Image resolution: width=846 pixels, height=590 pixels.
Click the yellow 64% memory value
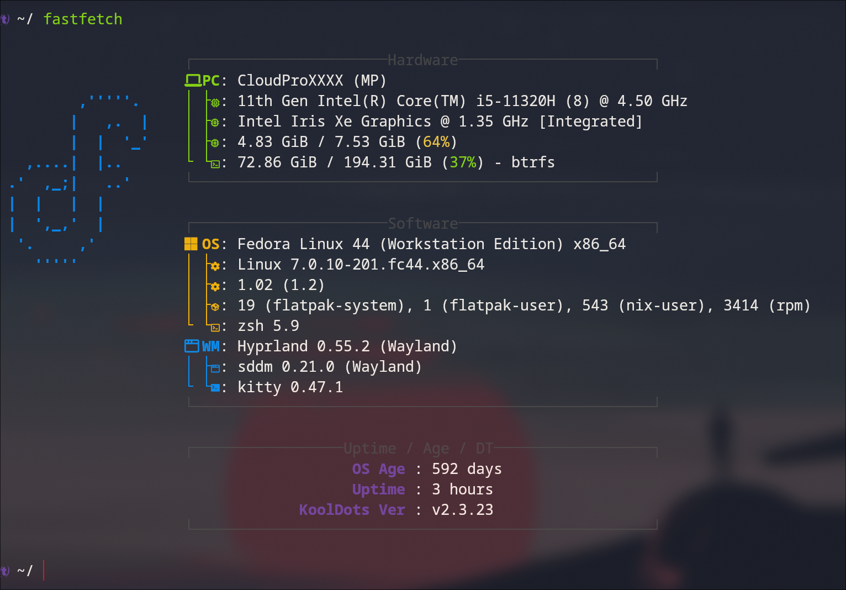436,142
